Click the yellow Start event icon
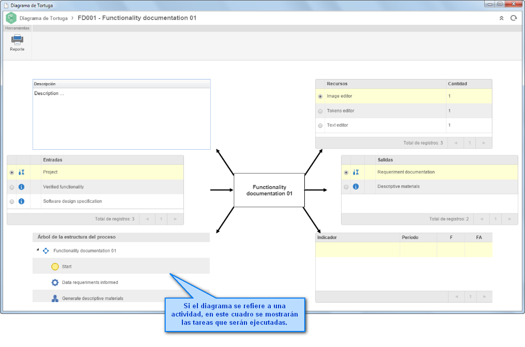 point(55,266)
